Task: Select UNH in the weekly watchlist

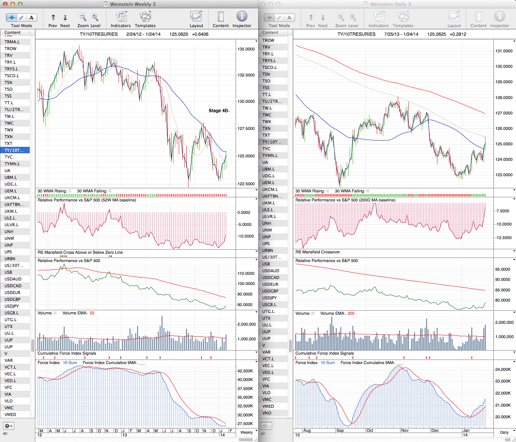Action: [9, 232]
